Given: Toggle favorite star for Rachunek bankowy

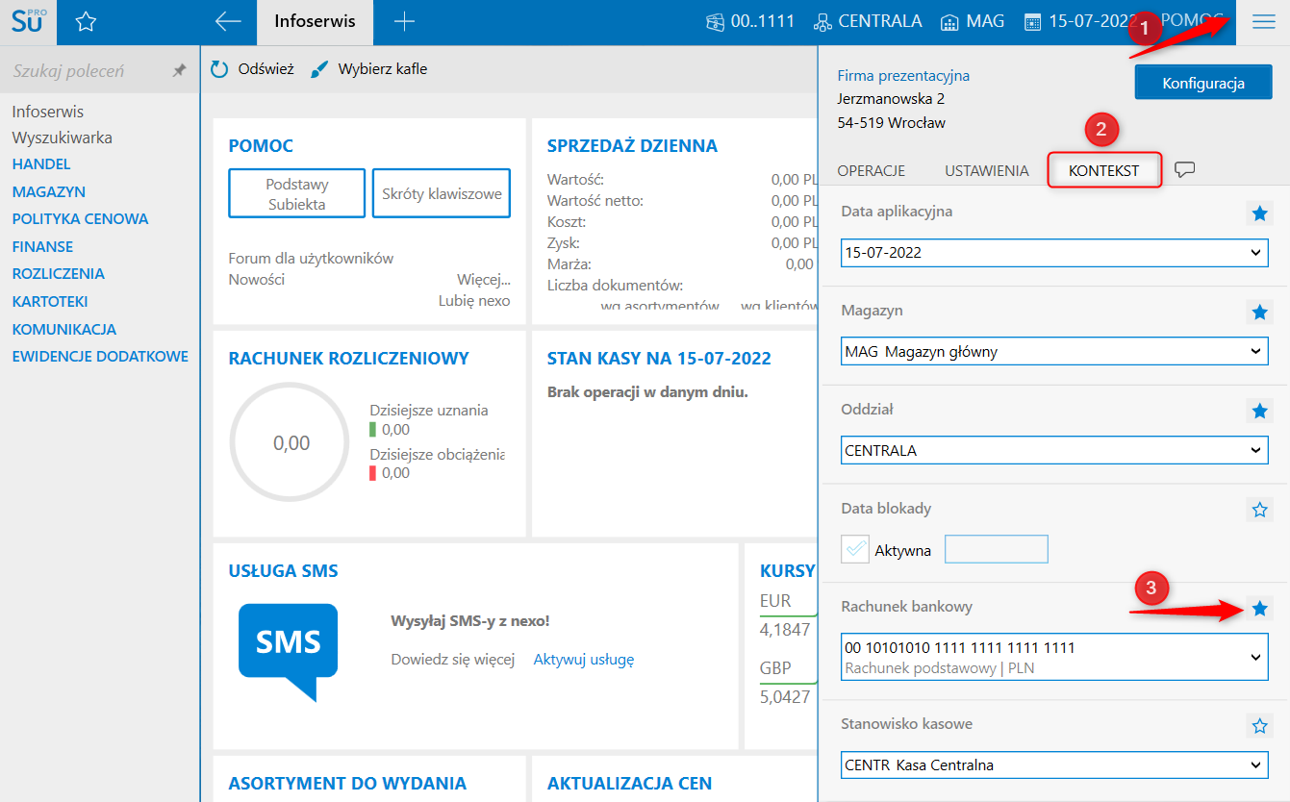Looking at the screenshot, I should coord(1259,608).
